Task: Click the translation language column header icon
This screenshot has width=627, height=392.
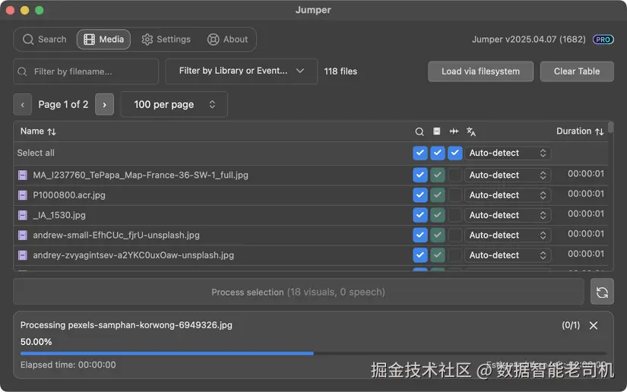Action: pos(471,131)
